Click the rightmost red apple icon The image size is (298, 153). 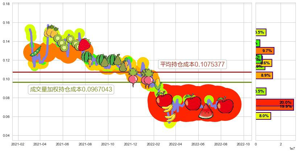tap(225, 105)
